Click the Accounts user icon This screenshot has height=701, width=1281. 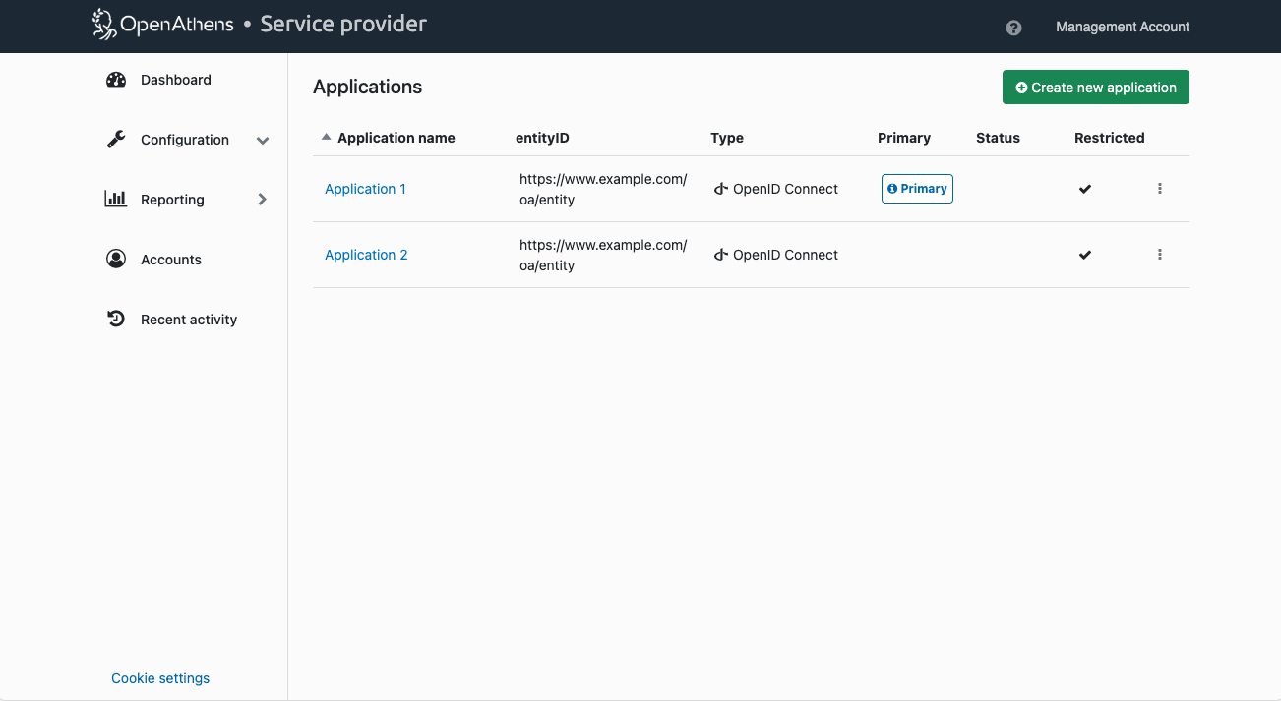[116, 260]
